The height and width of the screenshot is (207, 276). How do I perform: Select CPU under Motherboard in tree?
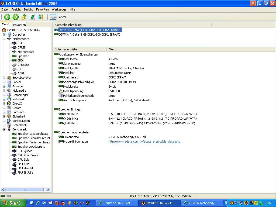20,43
